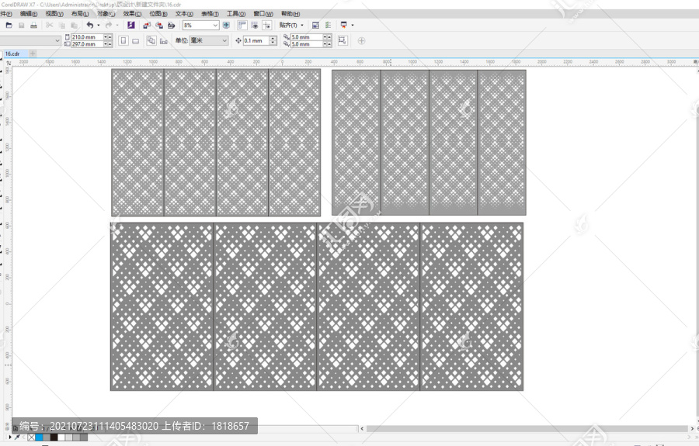Open the 布局 menu
The image size is (699, 446).
click(80, 14)
